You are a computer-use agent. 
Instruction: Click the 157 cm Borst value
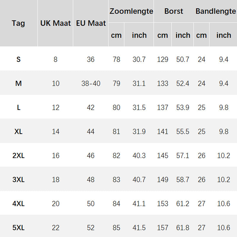pos(163,228)
